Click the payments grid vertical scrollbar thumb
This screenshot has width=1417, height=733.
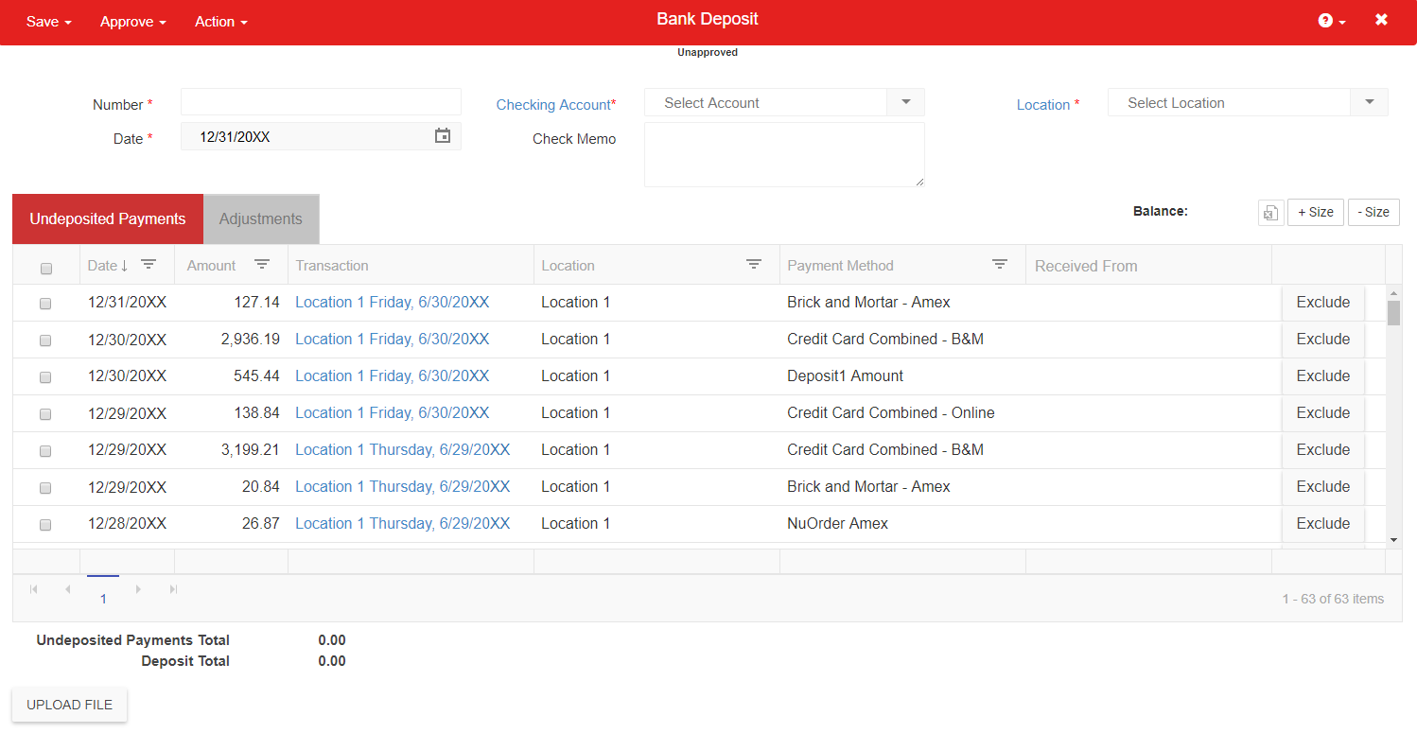[1393, 312]
